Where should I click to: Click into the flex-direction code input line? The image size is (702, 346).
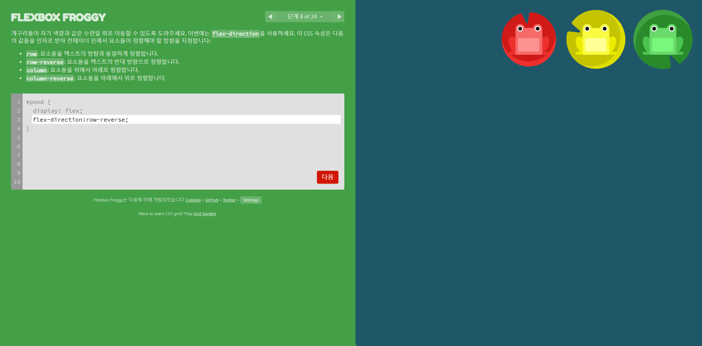[186, 119]
